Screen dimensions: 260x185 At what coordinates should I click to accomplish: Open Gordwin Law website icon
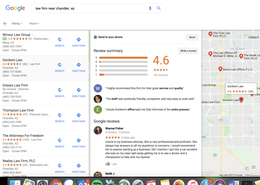click(x=60, y=65)
